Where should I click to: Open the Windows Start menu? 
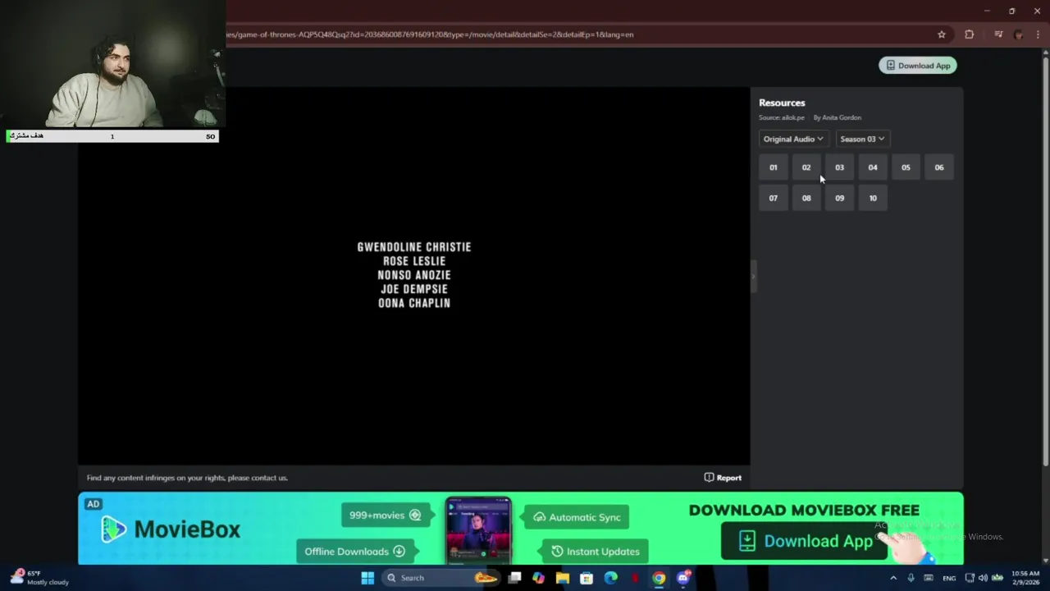(x=367, y=578)
